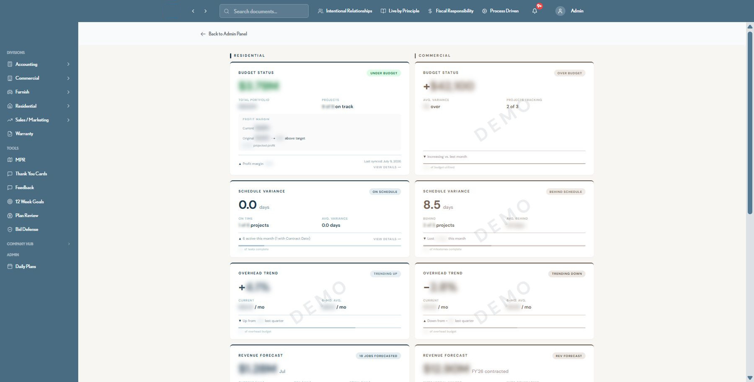Click the Admin username label

[577, 11]
